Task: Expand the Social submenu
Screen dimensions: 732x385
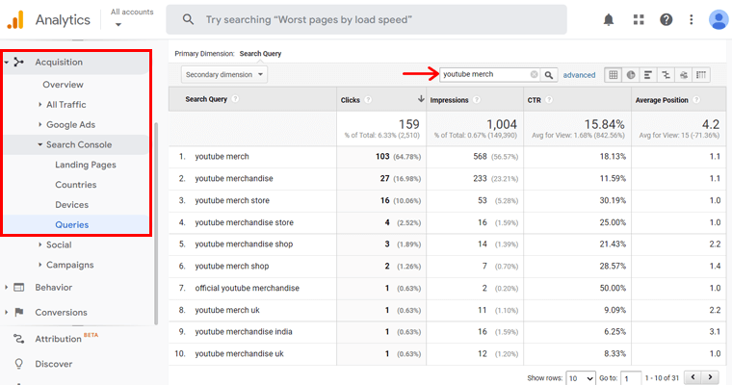Action: point(40,244)
